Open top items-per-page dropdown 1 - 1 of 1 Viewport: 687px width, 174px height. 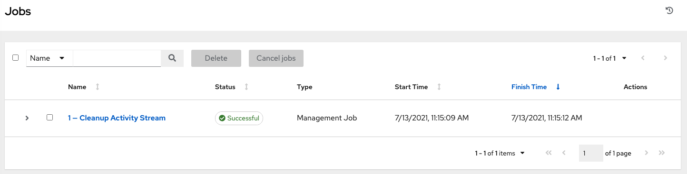[610, 58]
